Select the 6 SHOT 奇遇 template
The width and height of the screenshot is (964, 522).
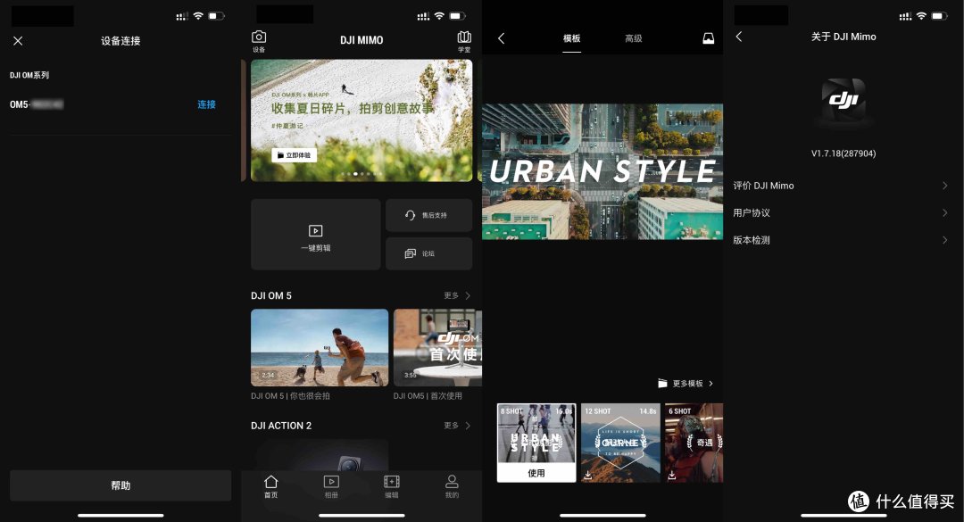[694, 442]
